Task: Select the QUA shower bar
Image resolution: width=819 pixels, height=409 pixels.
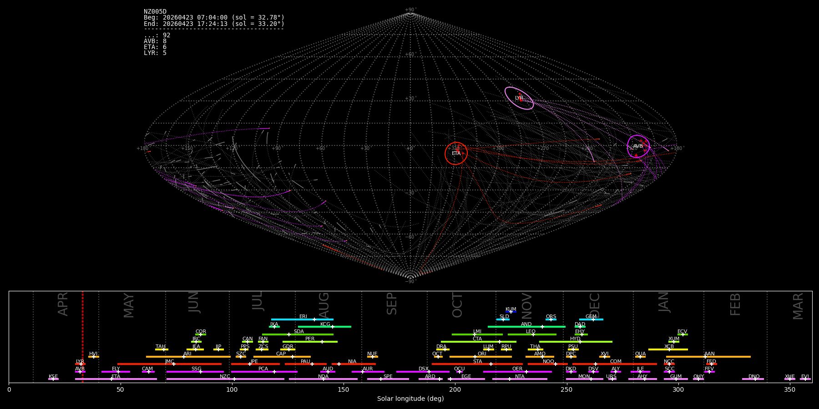Action: click(640, 357)
